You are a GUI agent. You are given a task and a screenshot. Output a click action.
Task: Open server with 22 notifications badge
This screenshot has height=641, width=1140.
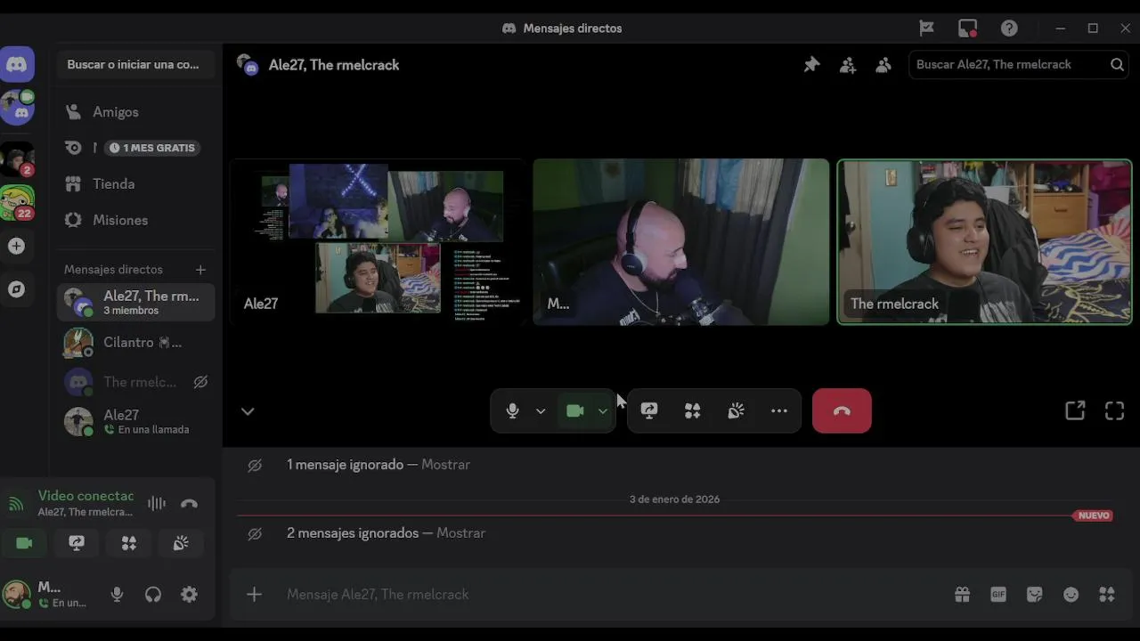[17, 202]
